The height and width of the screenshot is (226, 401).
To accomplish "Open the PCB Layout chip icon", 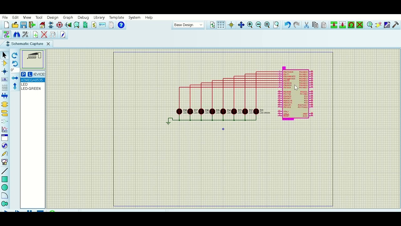I will coord(60,25).
